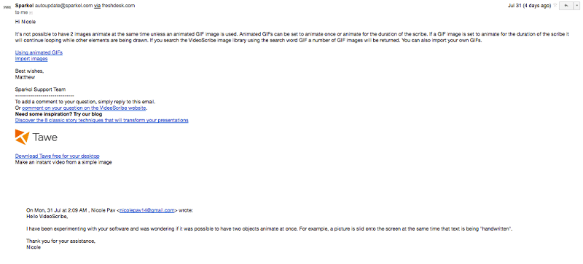Open the more options arrow beside Reply
Image resolution: width=583 pixels, height=264 pixels.
click(576, 6)
